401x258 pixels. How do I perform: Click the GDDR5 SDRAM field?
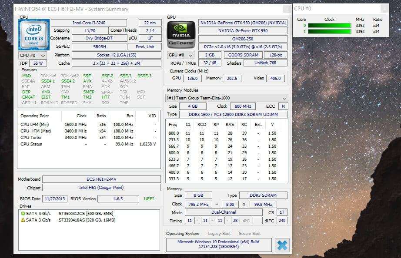click(243, 55)
